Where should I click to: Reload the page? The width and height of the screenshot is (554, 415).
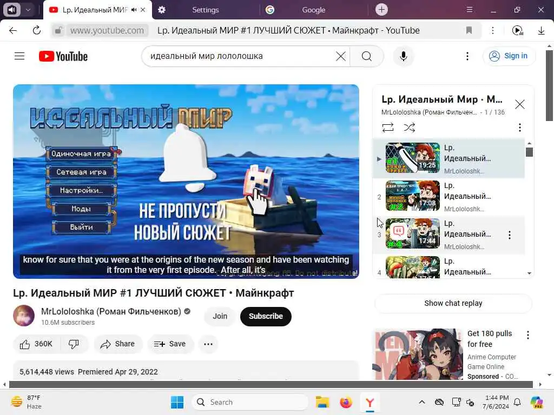36,30
